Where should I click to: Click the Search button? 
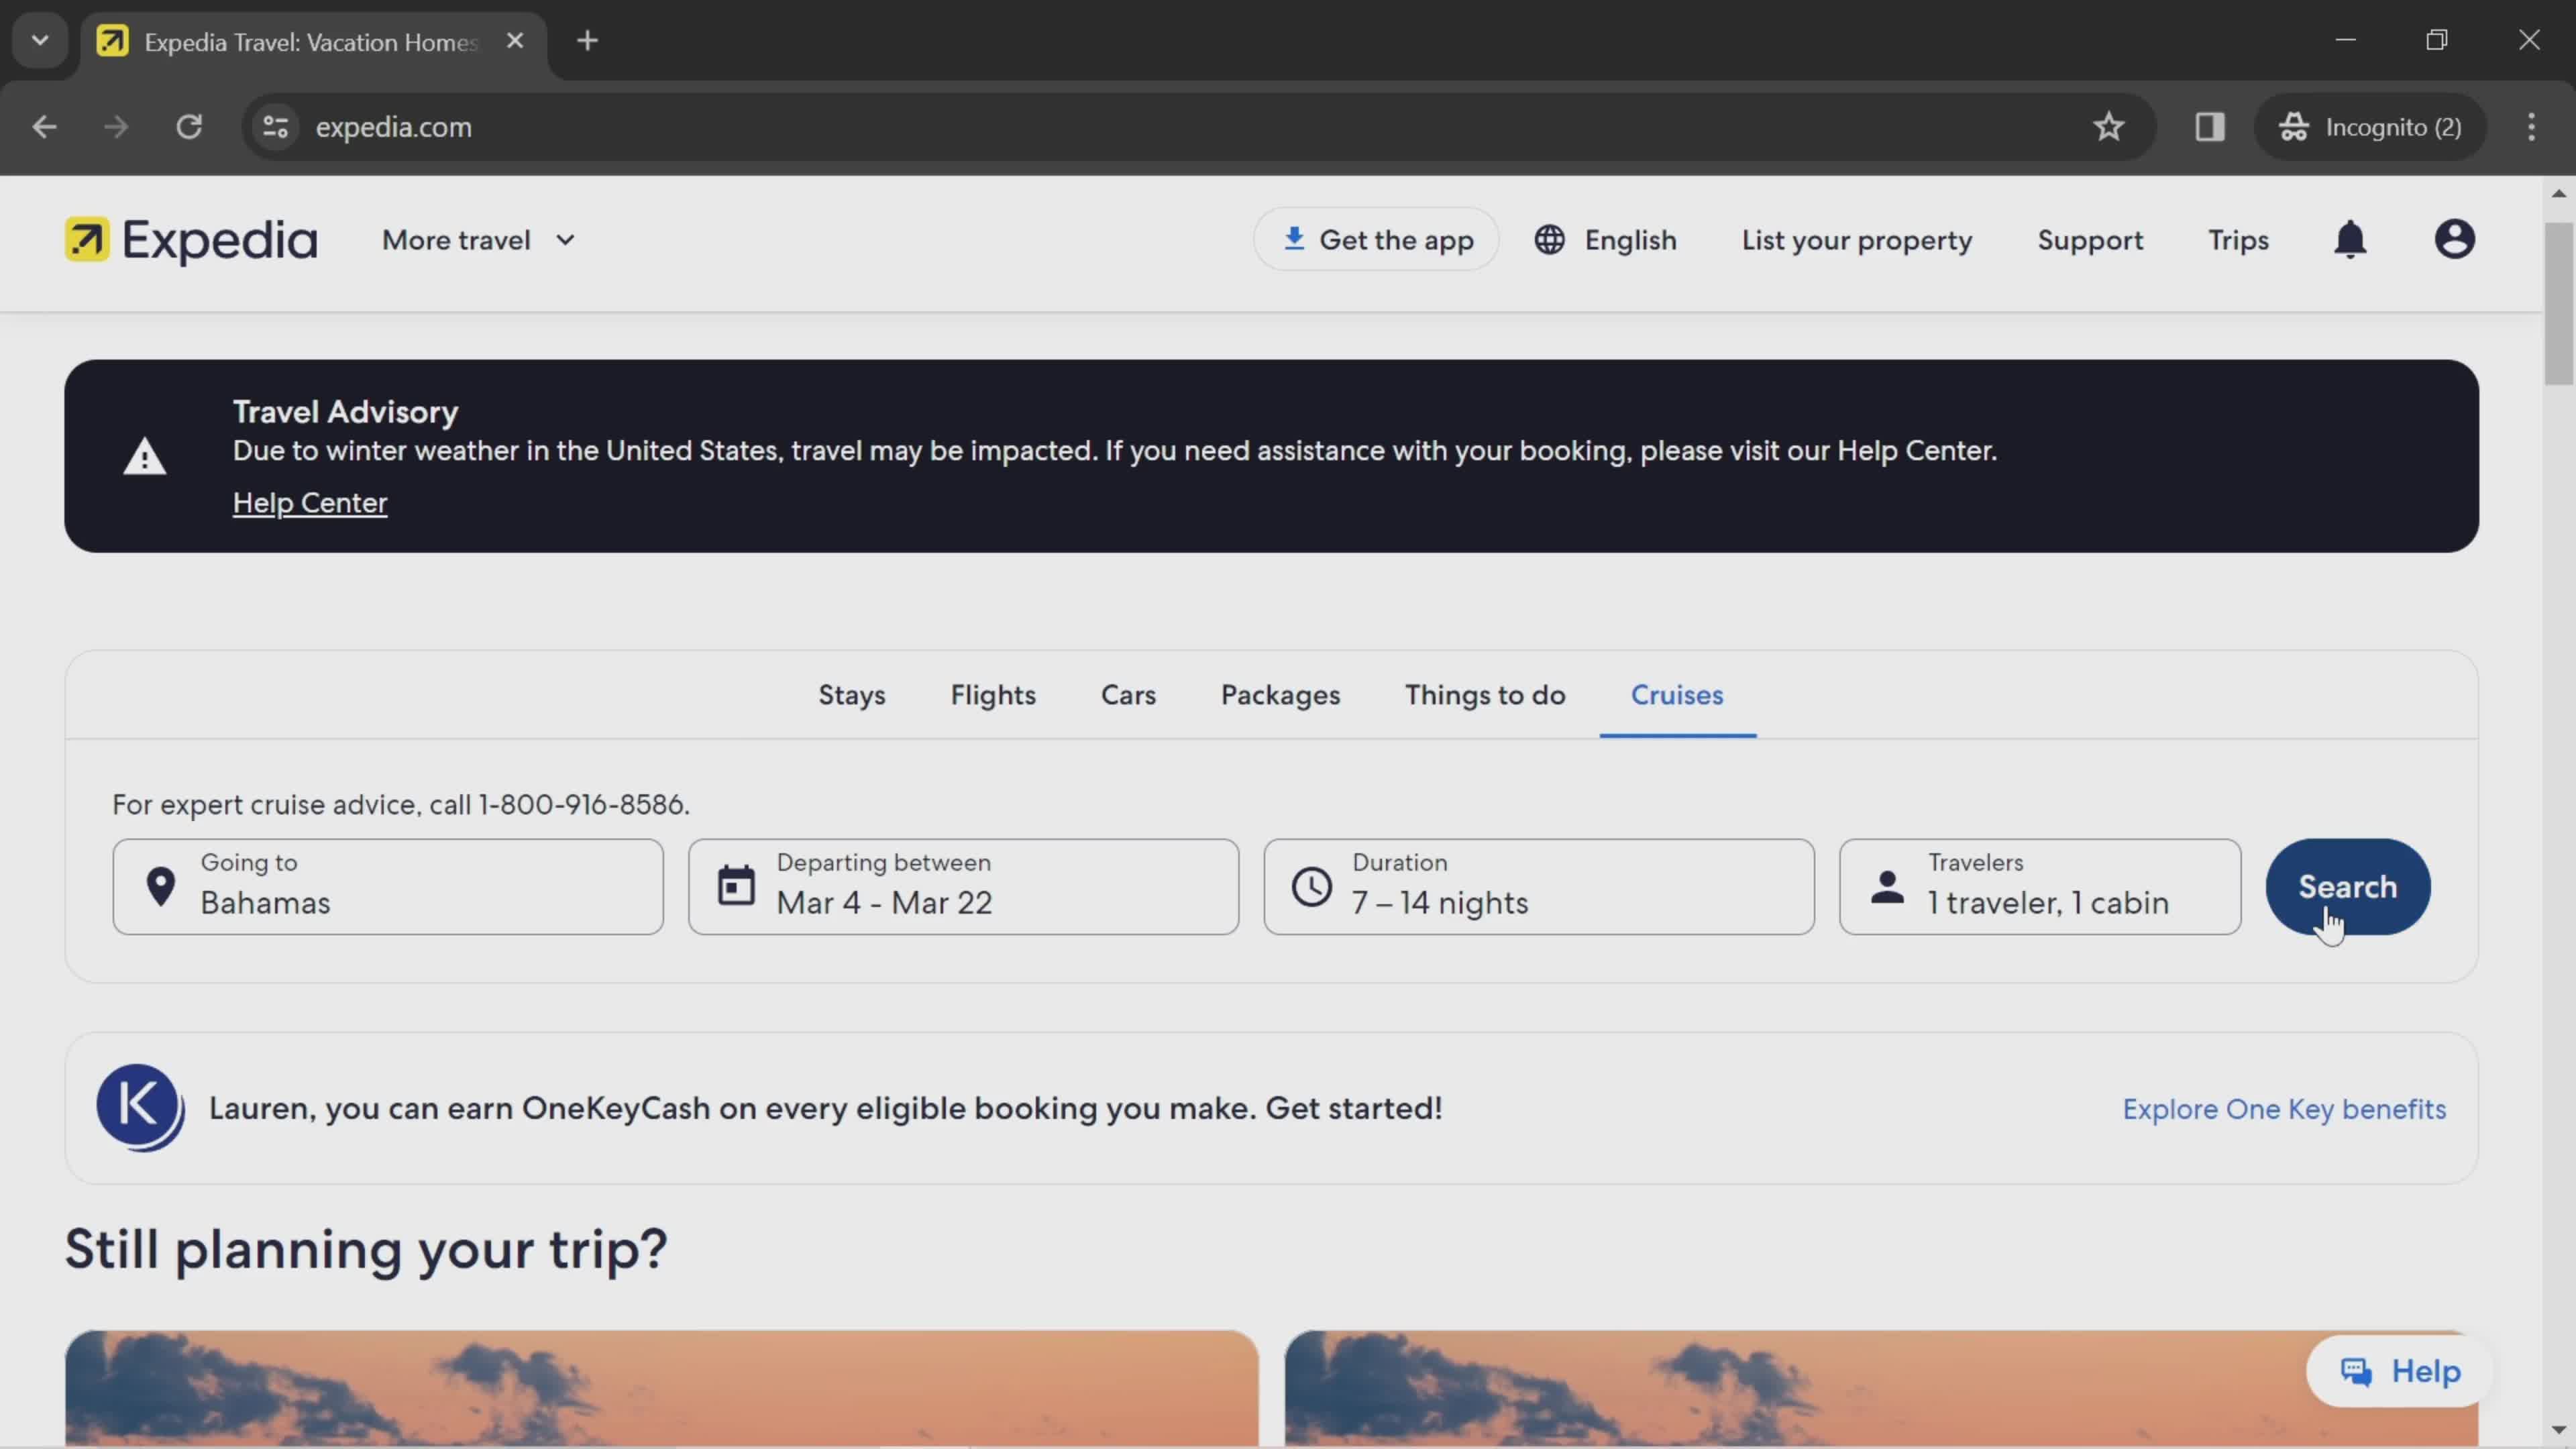2347,887
